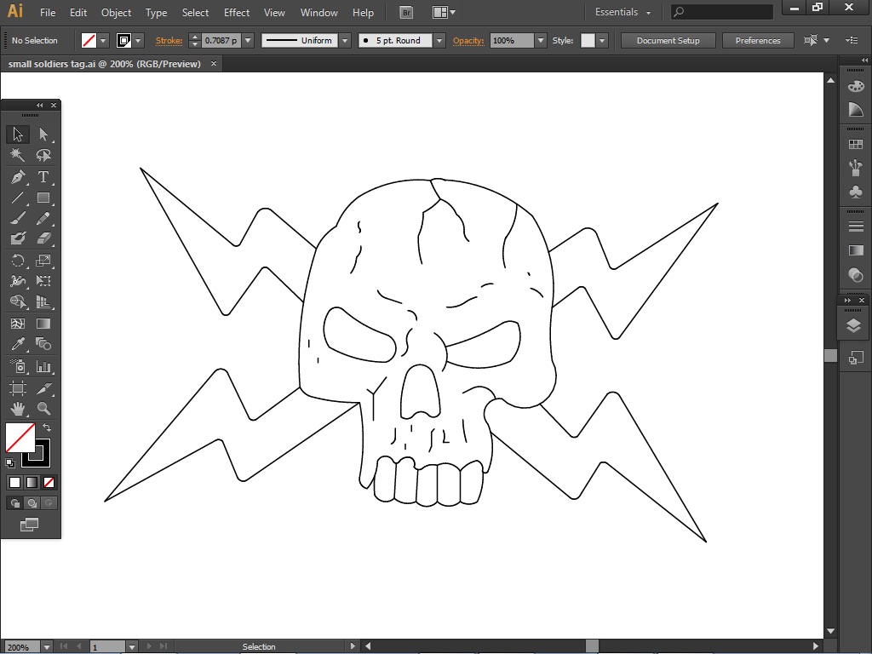This screenshot has width=872, height=654.
Task: Select the Paintbrush tool
Action: tap(17, 218)
